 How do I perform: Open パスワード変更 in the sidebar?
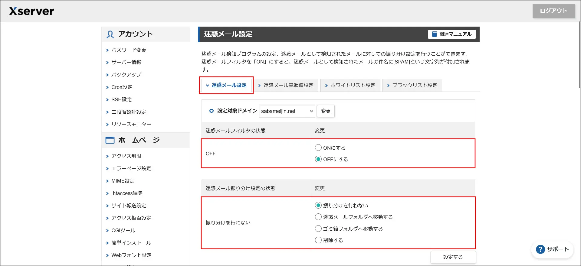pyautogui.click(x=129, y=50)
